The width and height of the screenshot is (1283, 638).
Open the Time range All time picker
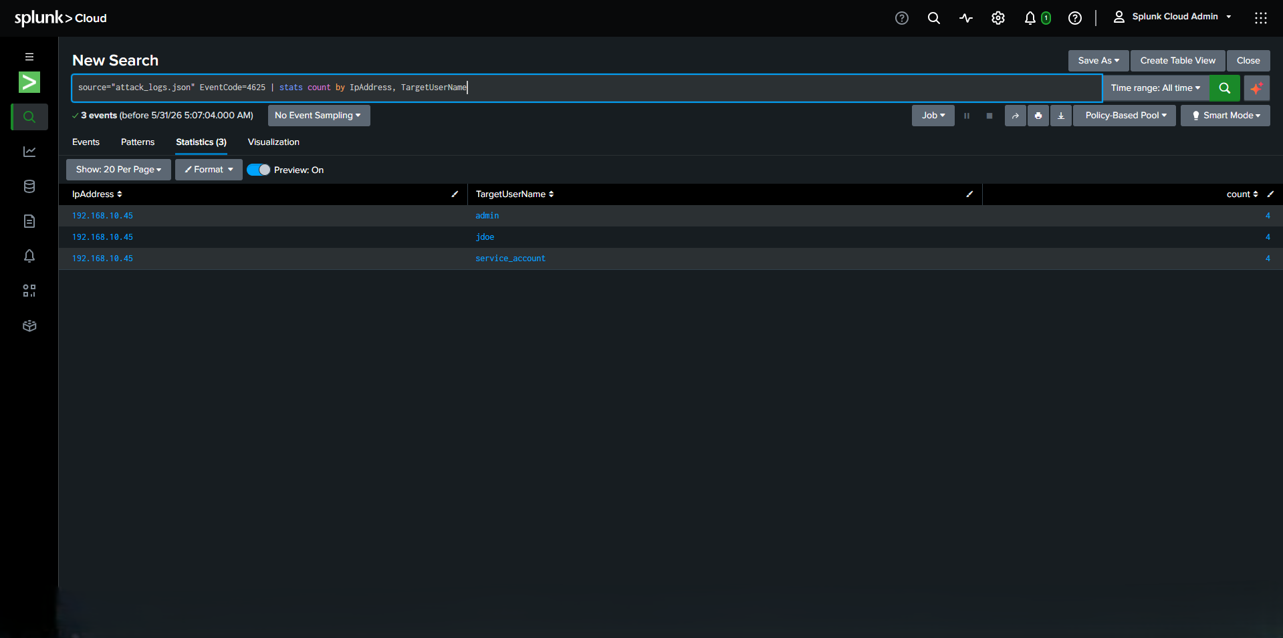[1156, 88]
